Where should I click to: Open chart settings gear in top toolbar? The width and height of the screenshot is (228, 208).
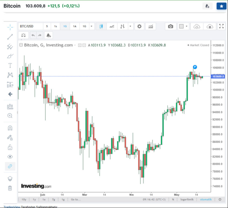139,26
